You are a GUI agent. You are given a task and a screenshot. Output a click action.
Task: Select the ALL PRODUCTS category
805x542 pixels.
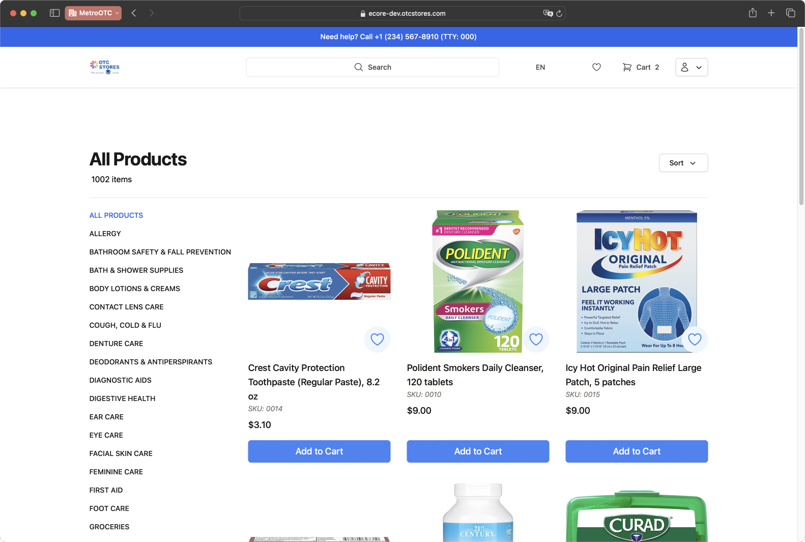pyautogui.click(x=116, y=215)
